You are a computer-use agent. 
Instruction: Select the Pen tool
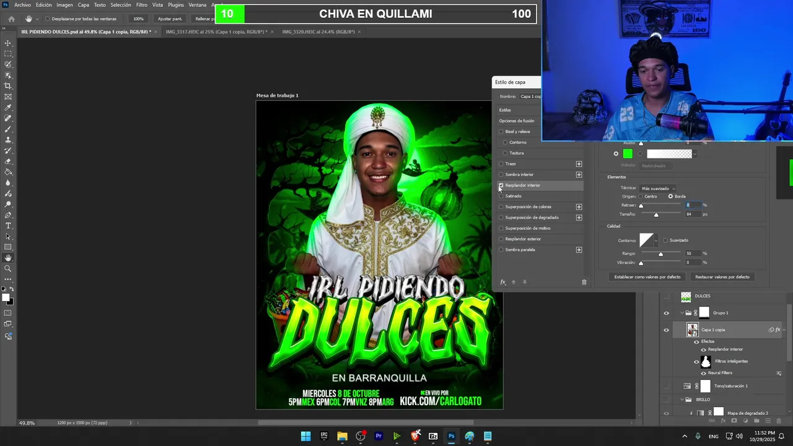coord(8,215)
